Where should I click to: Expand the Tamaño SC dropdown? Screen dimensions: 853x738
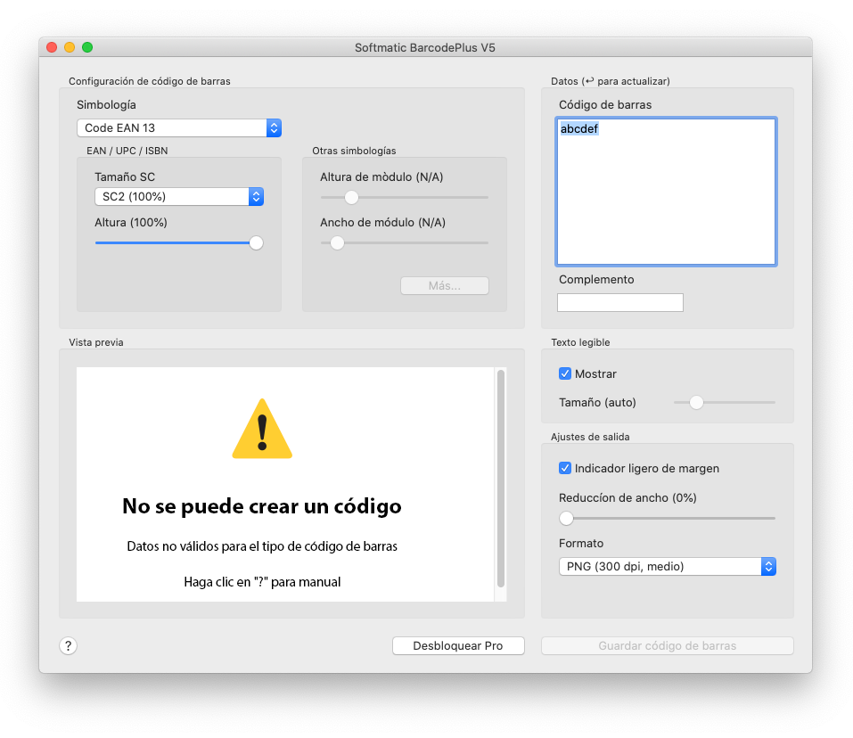point(178,196)
